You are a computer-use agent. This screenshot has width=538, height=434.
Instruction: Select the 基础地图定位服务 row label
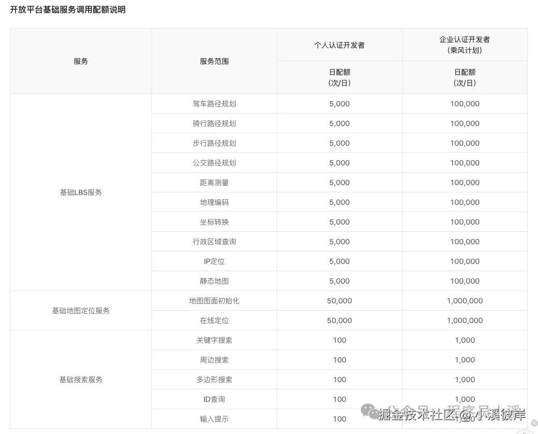pyautogui.click(x=80, y=310)
